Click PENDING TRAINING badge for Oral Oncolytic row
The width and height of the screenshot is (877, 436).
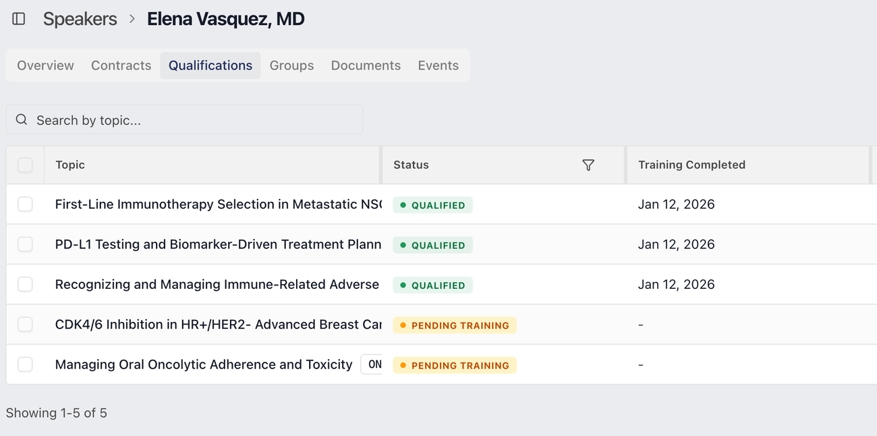click(455, 365)
